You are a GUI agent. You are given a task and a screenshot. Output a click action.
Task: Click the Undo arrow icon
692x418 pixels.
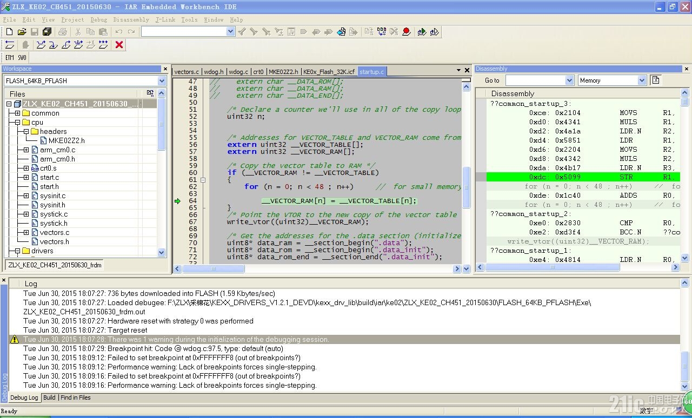pos(119,32)
